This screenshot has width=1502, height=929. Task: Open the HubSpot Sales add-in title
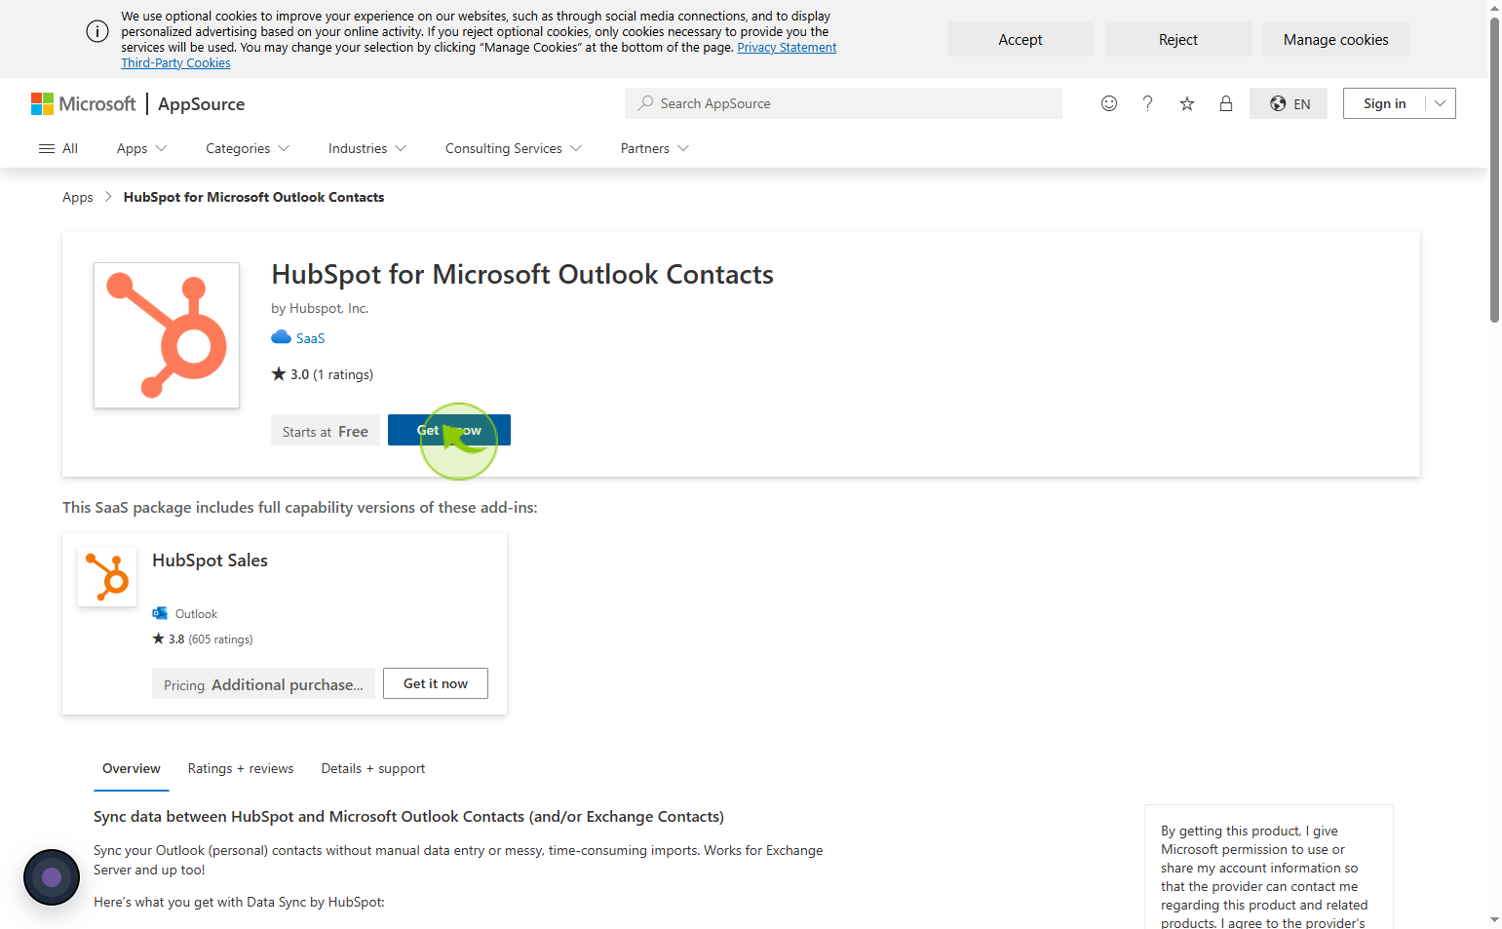(210, 561)
